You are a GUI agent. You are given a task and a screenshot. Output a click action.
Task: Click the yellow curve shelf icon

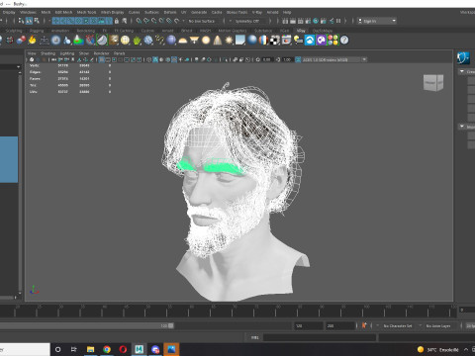[159, 41]
